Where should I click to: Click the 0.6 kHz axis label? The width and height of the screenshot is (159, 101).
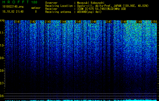[x=2, y=96]
